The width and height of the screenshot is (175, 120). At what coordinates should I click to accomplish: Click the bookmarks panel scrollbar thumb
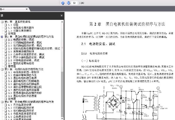coord(62,48)
